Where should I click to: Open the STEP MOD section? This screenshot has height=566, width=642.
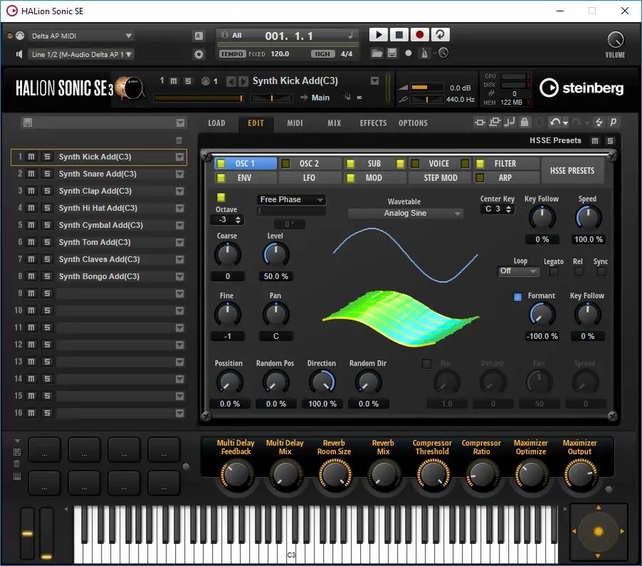(x=441, y=178)
